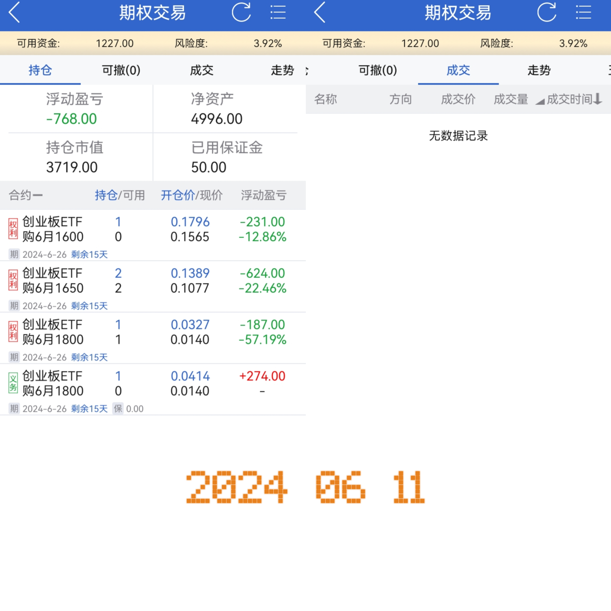Toggle the 合约 column display mode
Image resolution: width=611 pixels, height=611 pixels.
[x=25, y=195]
